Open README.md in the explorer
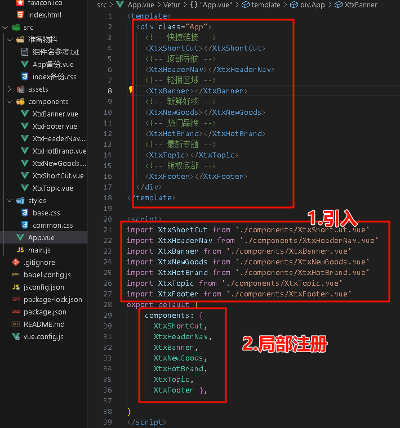 44,325
